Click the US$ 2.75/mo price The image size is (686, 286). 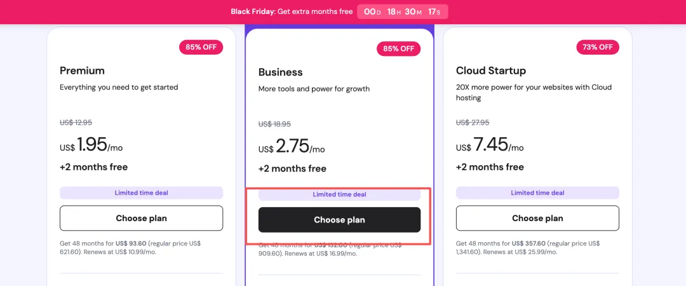point(292,147)
